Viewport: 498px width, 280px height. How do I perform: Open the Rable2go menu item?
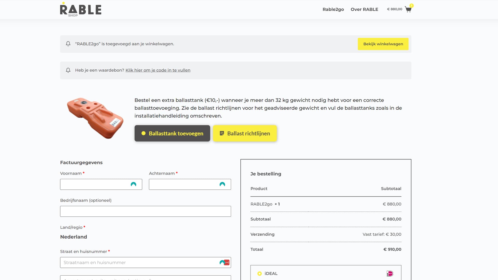pyautogui.click(x=333, y=9)
